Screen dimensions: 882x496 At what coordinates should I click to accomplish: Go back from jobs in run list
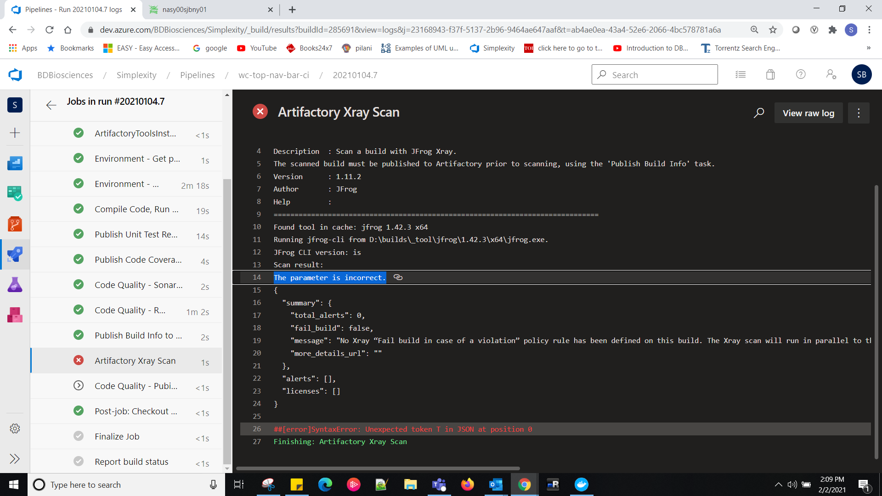click(x=51, y=105)
